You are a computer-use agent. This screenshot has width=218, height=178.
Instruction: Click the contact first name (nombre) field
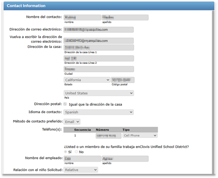[82, 17]
